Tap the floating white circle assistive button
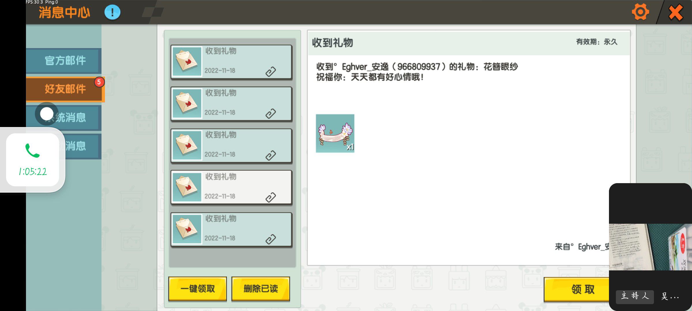Screen dimensions: 692x311 click(47, 114)
